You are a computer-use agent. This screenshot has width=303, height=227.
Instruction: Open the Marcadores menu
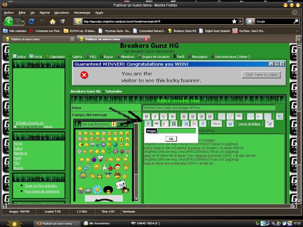click(x=62, y=13)
